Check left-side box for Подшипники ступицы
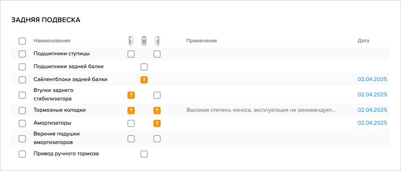Image resolution: width=401 pixels, height=171 pixels. (x=131, y=54)
